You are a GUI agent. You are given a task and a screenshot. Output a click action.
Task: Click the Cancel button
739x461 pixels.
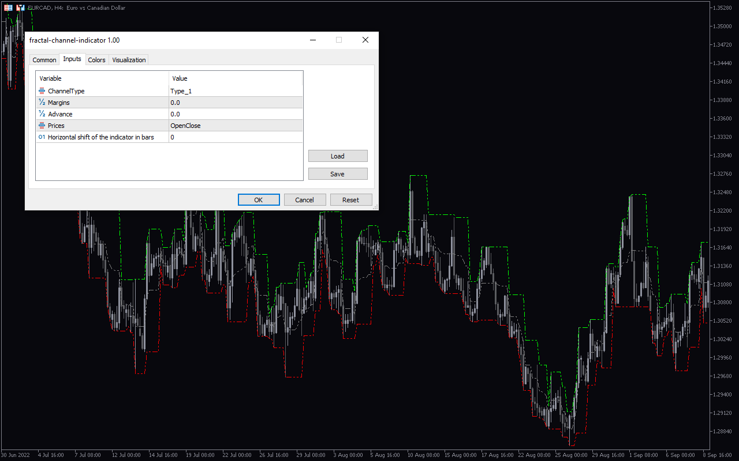point(305,200)
